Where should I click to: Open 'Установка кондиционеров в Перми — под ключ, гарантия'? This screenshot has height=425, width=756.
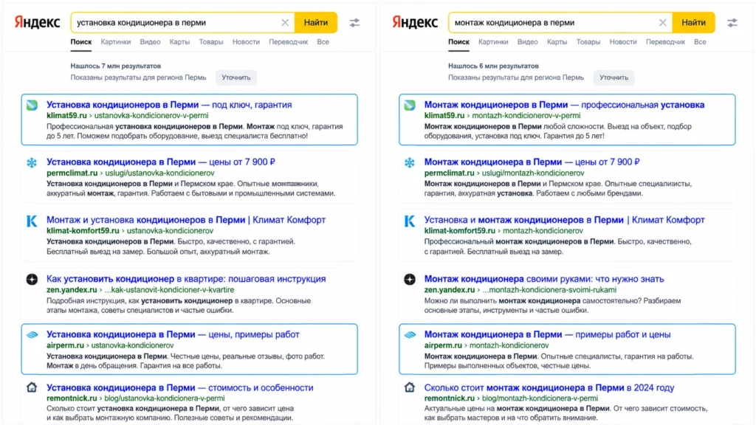tap(169, 105)
